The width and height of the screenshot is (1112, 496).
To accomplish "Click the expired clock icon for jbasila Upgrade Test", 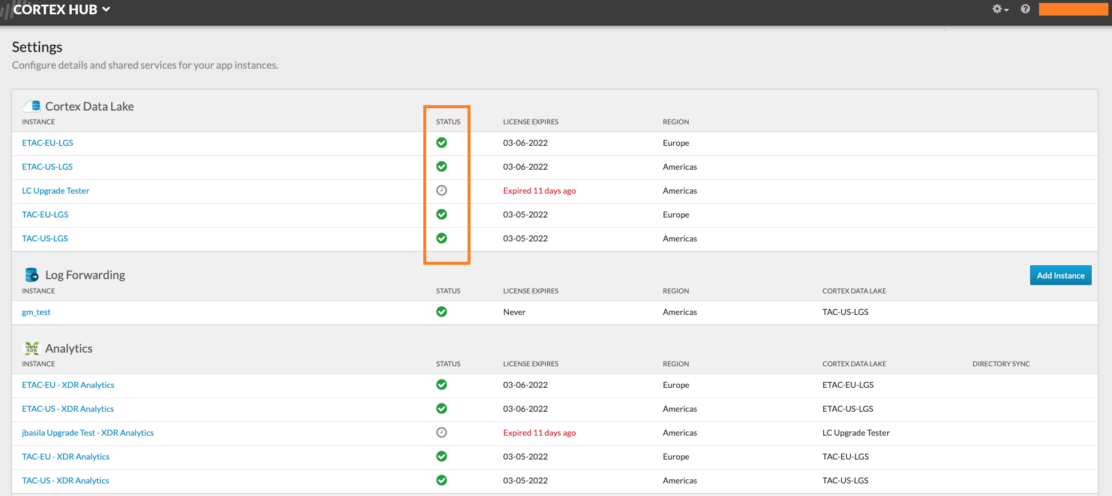I will 442,433.
